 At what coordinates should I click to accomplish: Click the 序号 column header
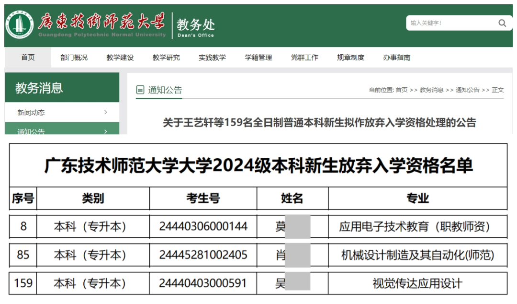tap(23, 198)
